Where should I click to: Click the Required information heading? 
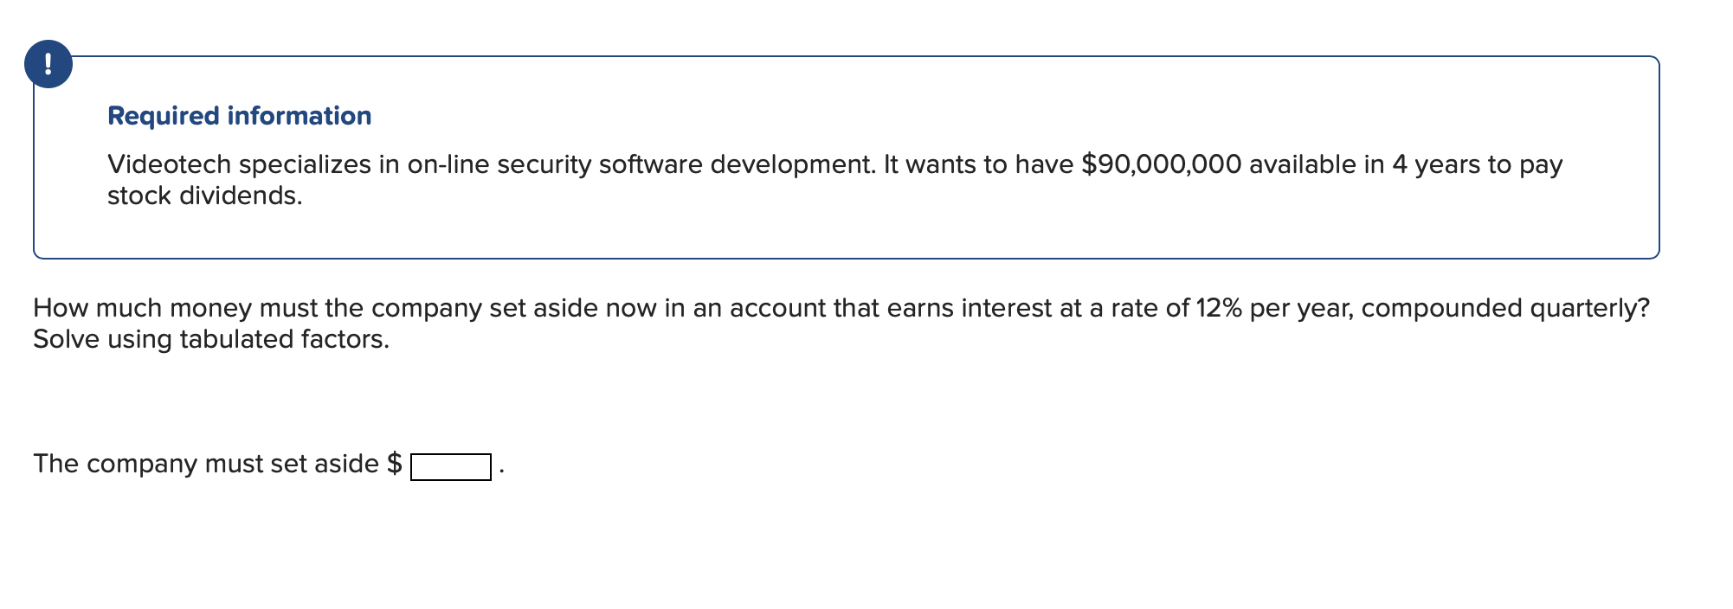click(239, 116)
